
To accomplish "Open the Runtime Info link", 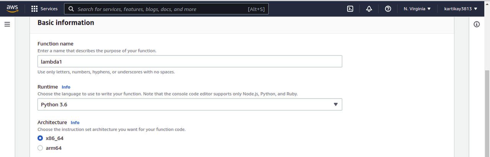I will coord(66,87).
